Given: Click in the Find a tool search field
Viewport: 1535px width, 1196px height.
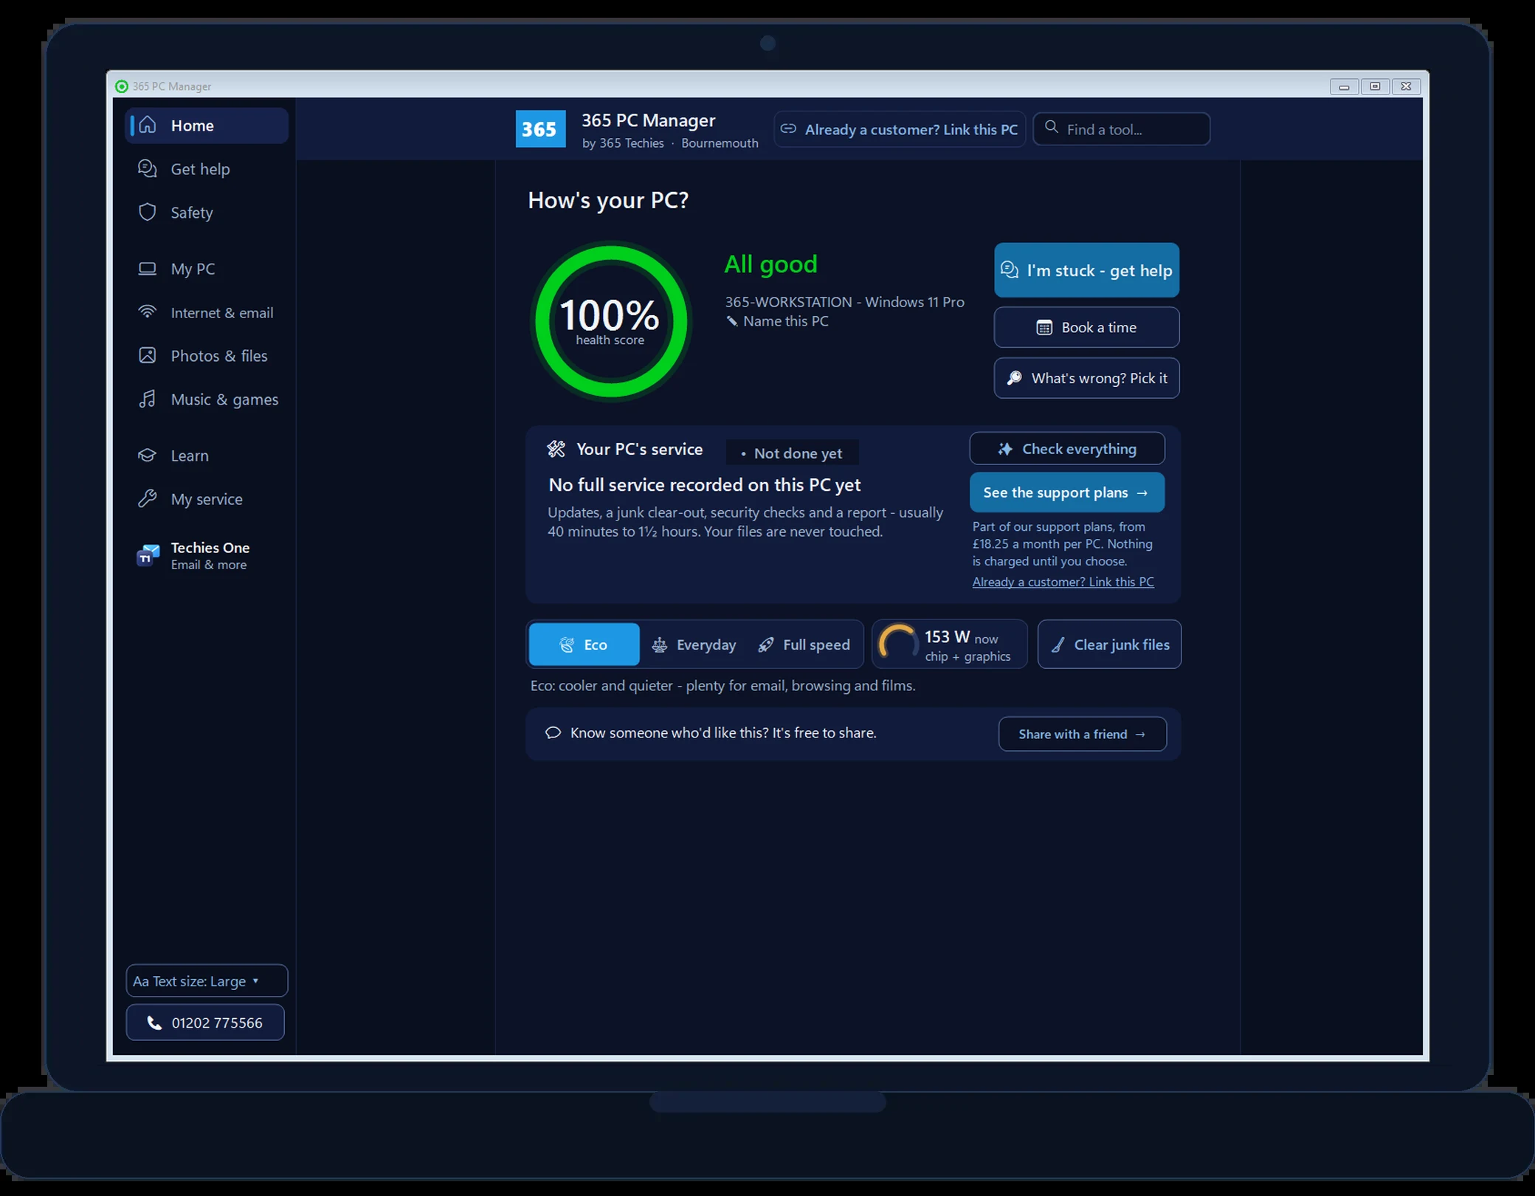Looking at the screenshot, I should pos(1121,129).
